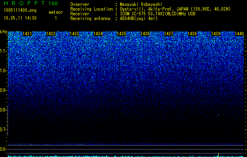Viewport: 247px width, 157px height.
Task: Click the 1433 time marker
Action: tap(74, 34)
